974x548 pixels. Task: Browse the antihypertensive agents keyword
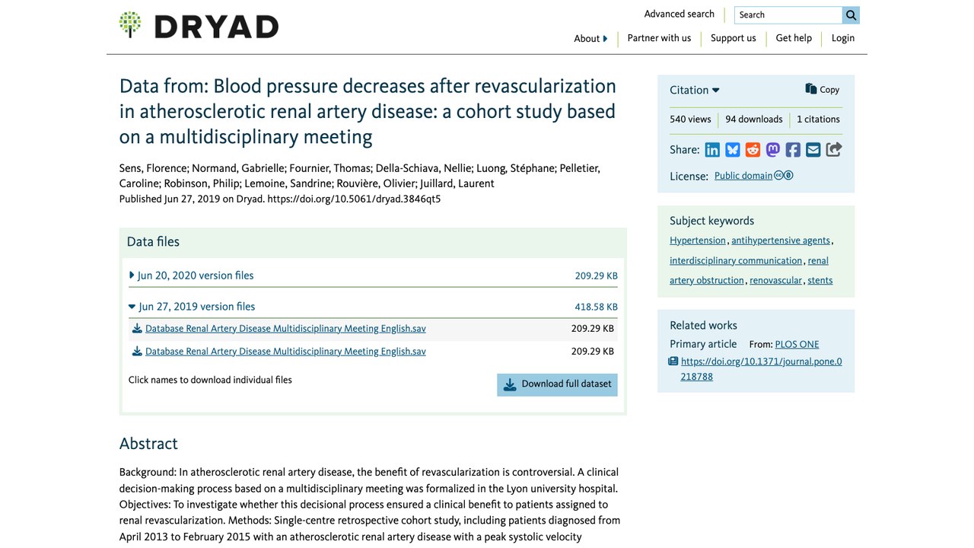coord(781,241)
